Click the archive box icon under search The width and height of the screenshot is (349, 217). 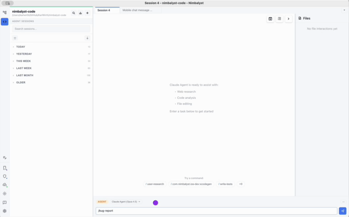pyautogui.click(x=15, y=38)
